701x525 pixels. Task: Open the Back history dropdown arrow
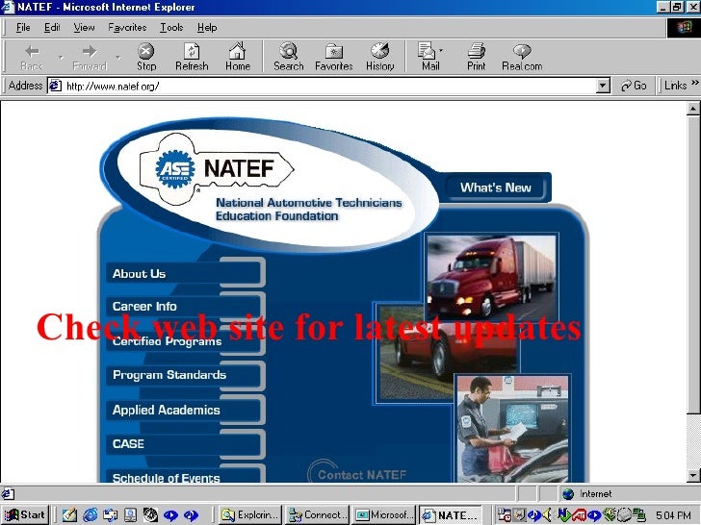click(x=61, y=57)
